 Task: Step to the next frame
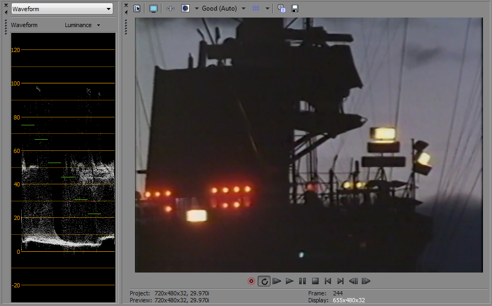(366, 281)
